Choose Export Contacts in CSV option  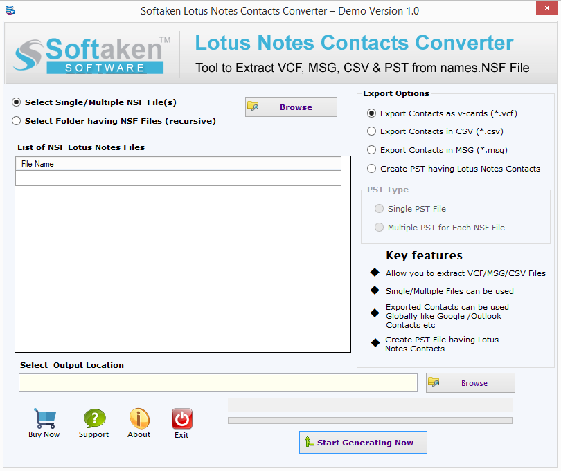tap(372, 131)
